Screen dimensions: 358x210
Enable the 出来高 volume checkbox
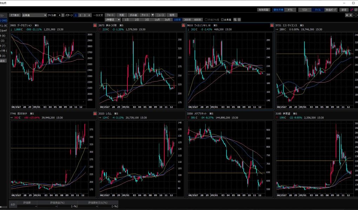pyautogui.click(x=223, y=20)
